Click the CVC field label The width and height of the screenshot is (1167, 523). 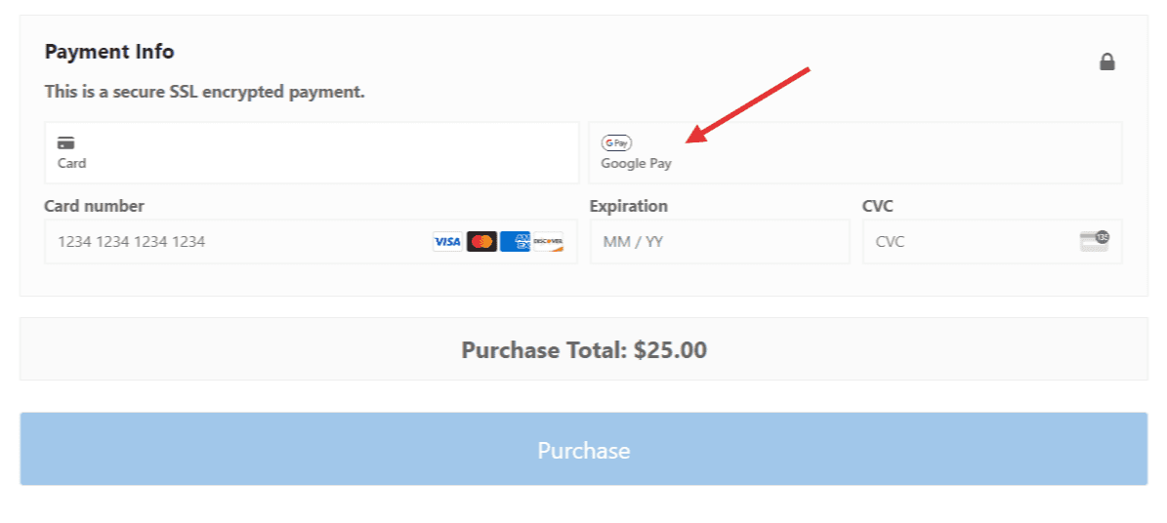tap(878, 206)
